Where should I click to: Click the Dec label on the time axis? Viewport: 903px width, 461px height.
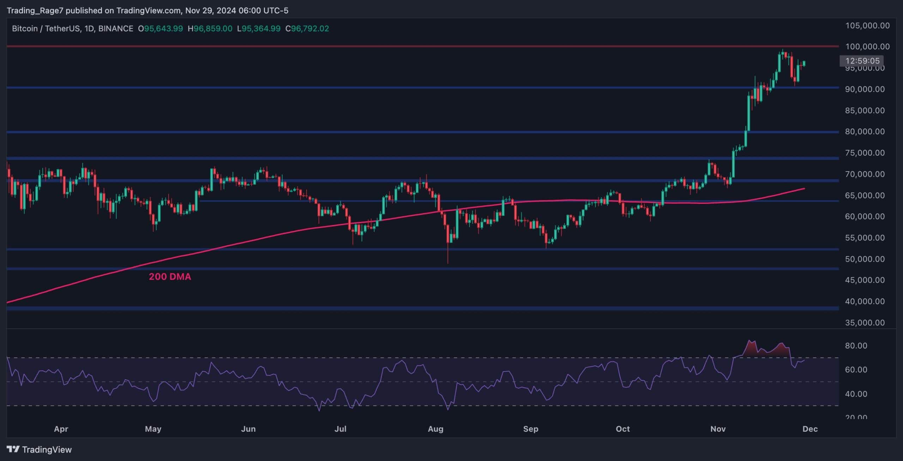810,429
